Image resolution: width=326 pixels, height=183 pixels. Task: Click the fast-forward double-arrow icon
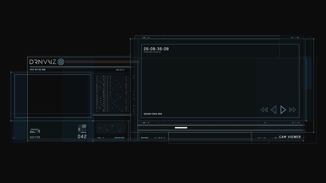(x=293, y=110)
